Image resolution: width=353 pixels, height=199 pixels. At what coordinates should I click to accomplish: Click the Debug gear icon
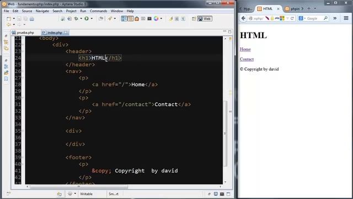(76, 18)
